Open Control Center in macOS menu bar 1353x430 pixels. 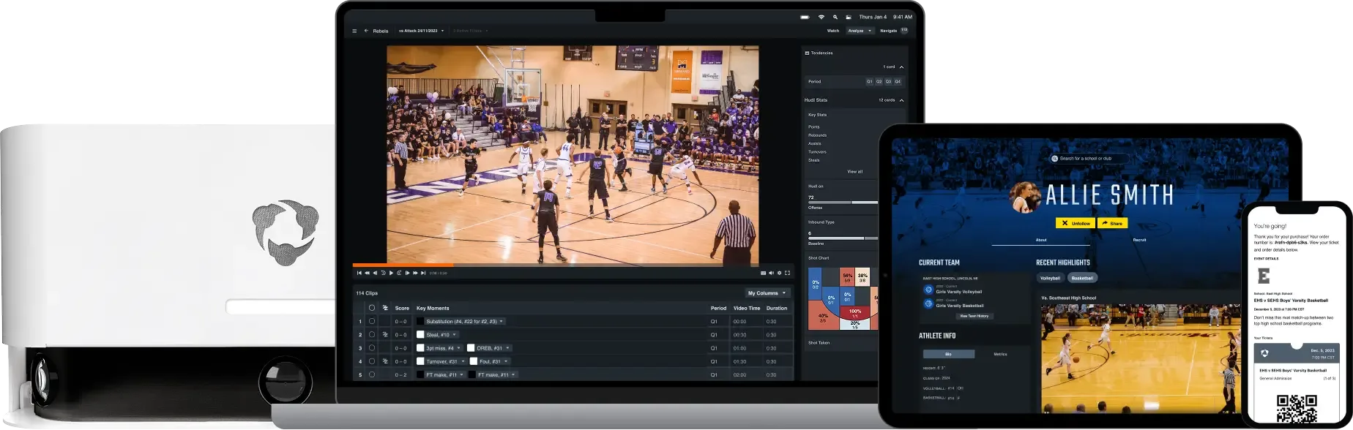848,17
